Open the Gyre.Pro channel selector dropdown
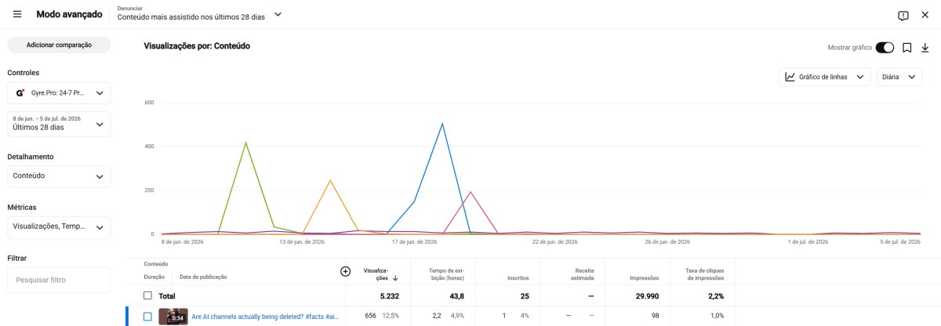 [x=59, y=92]
